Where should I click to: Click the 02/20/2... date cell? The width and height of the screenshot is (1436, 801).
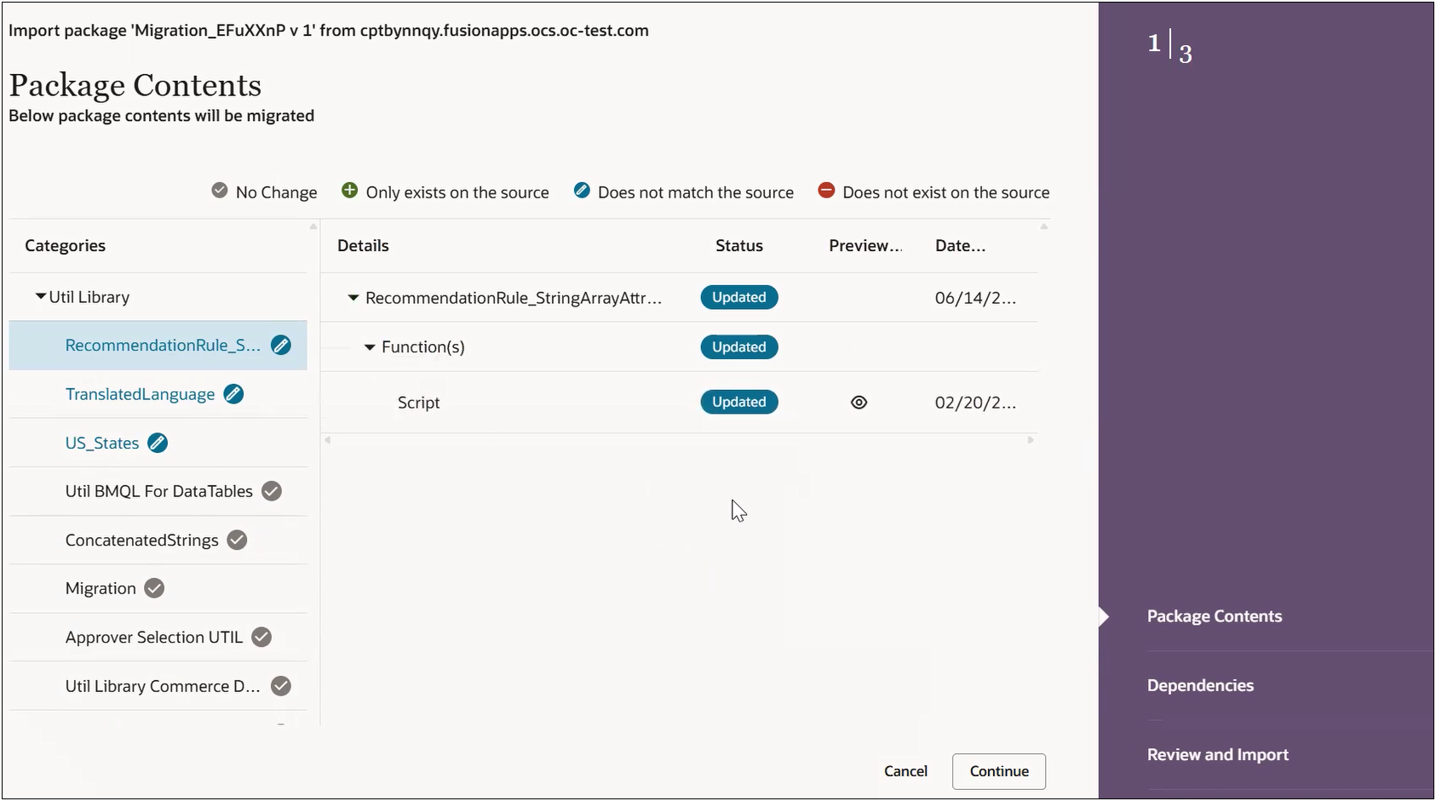[x=975, y=403]
